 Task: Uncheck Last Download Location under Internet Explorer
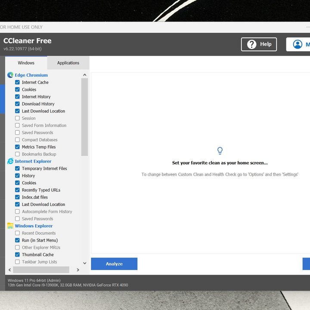coord(17,204)
